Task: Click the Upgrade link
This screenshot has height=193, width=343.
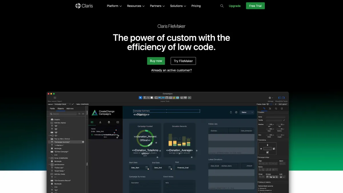Action: click(235, 6)
